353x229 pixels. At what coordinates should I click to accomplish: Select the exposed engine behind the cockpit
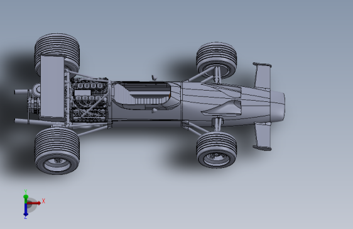coord(90,101)
